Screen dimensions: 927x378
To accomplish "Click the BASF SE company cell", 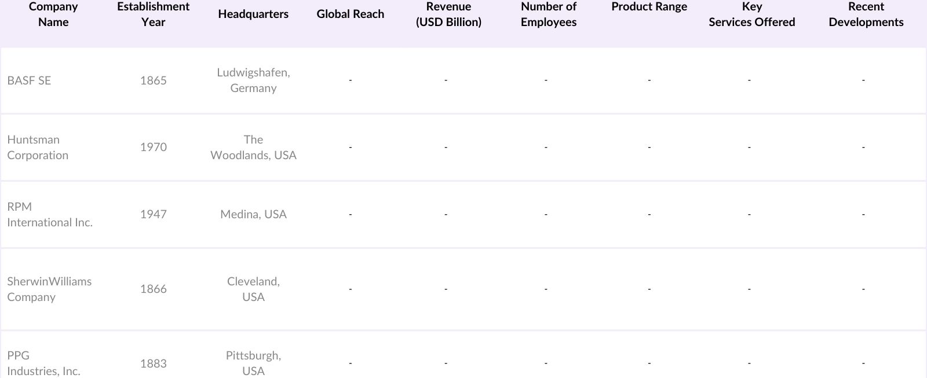I will [x=29, y=80].
